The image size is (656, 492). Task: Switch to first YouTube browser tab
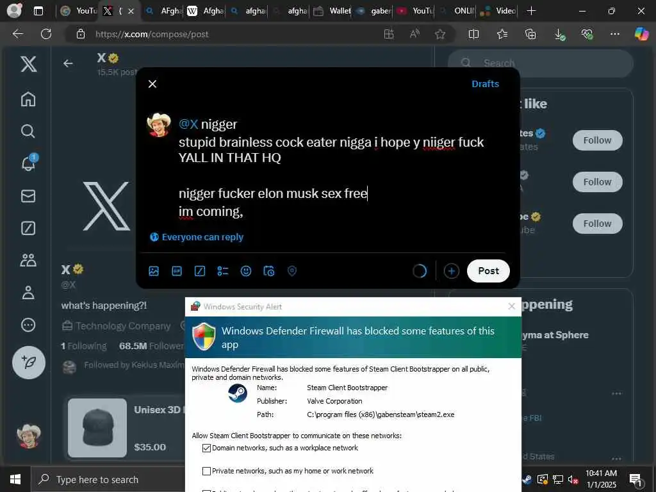[78, 11]
